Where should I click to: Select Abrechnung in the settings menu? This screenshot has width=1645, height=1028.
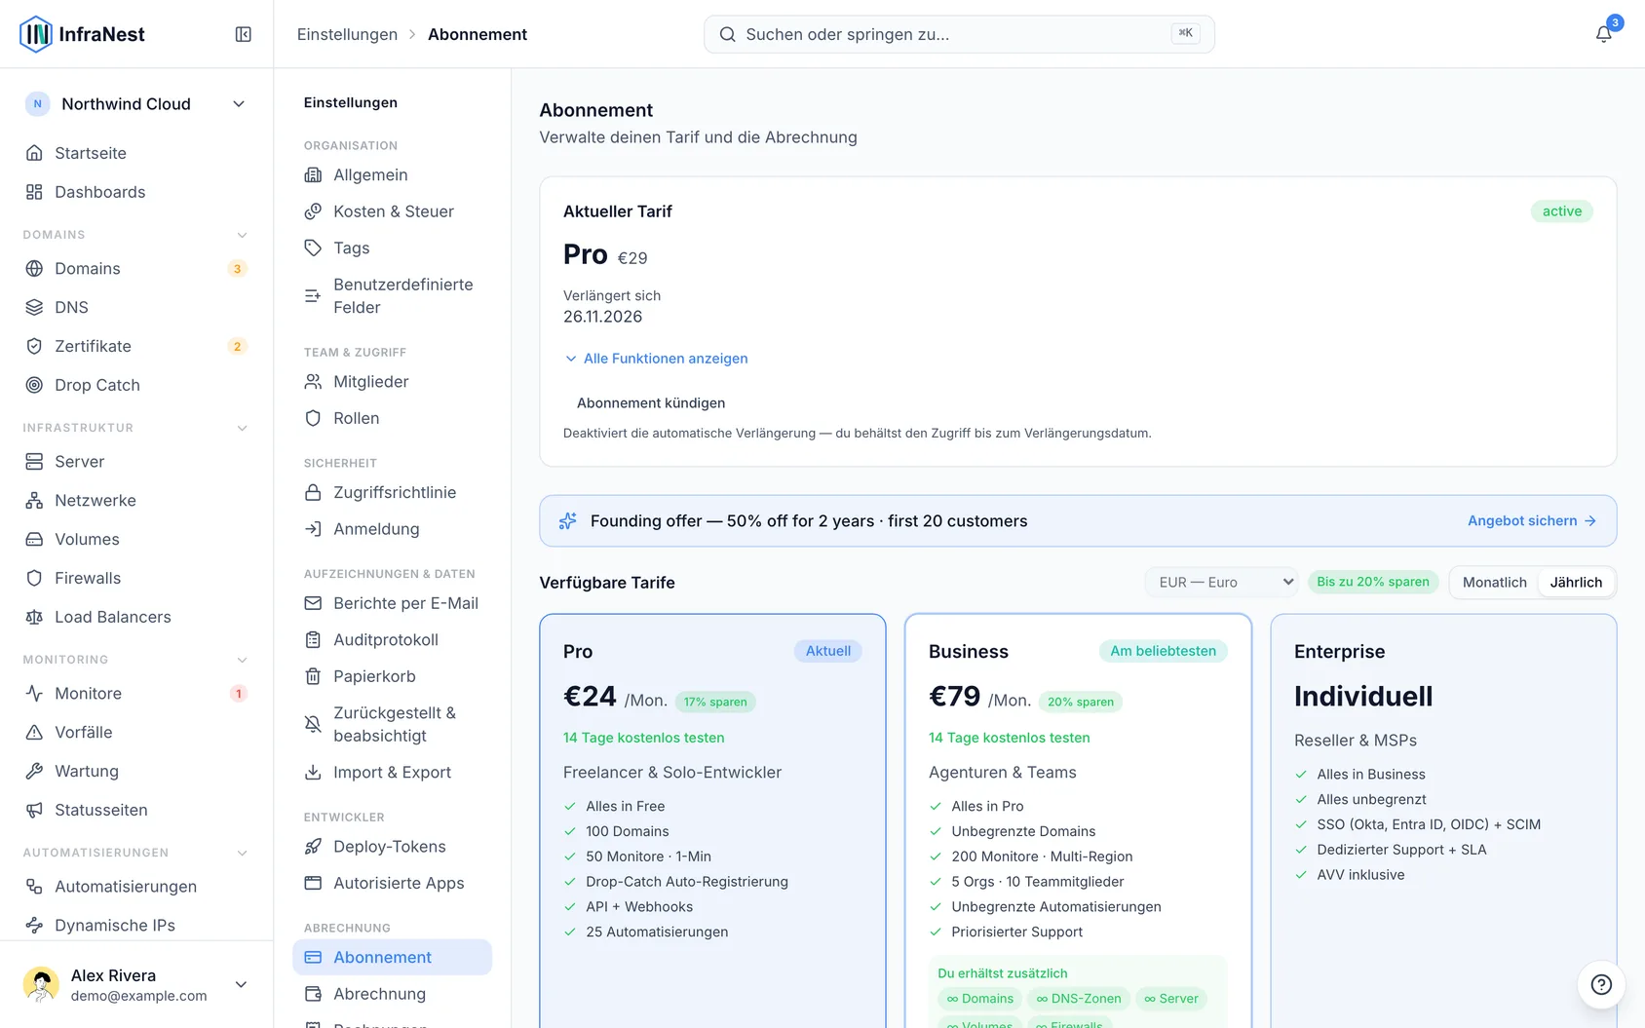(392, 994)
